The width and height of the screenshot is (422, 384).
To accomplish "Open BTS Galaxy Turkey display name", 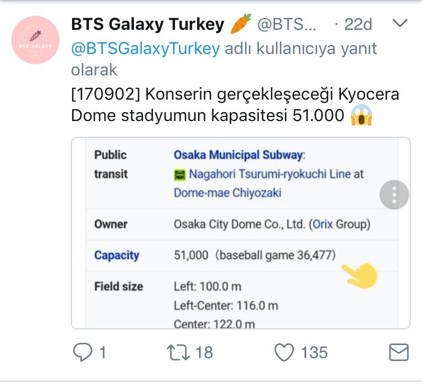I will [149, 24].
